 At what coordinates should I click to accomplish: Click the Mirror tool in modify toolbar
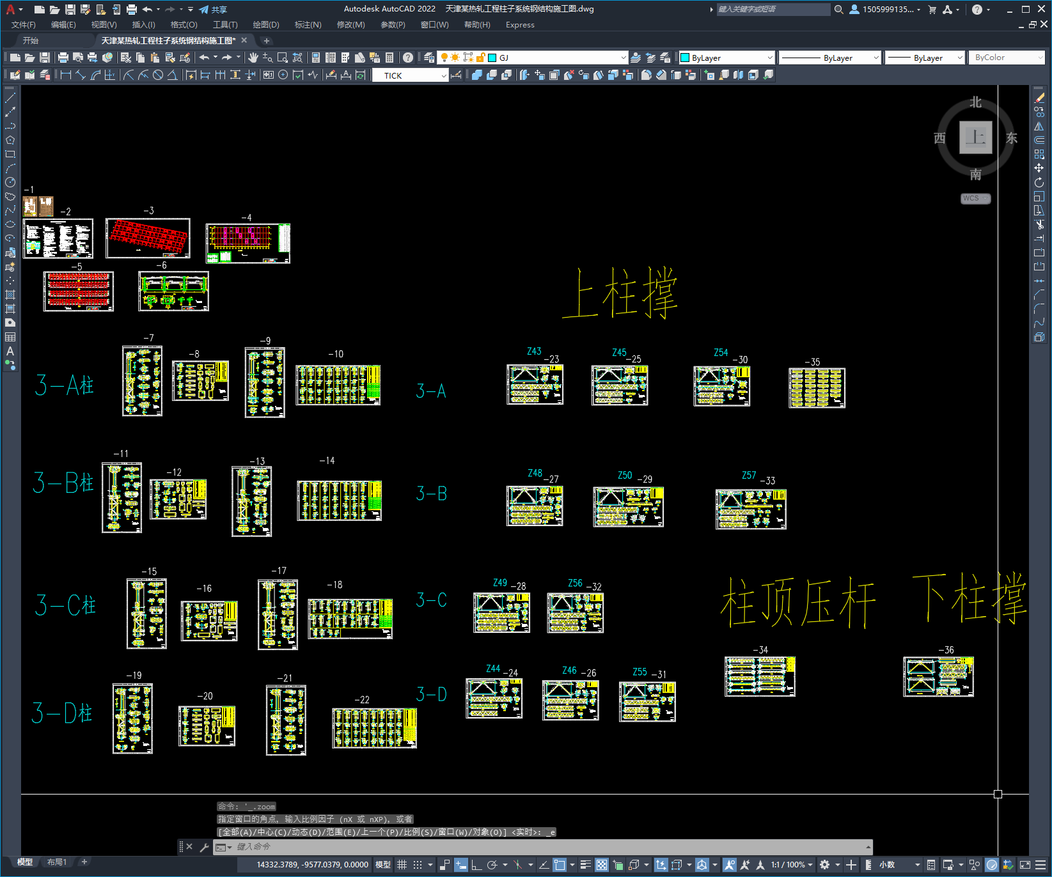click(1039, 126)
